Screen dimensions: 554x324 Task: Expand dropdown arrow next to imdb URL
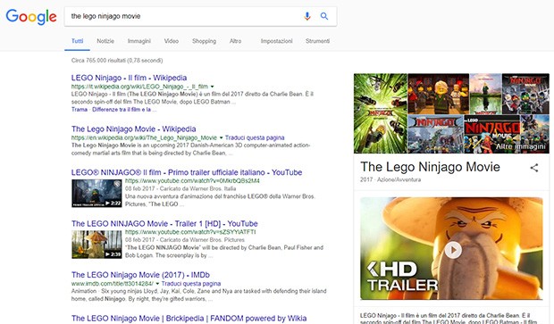(x=157, y=284)
